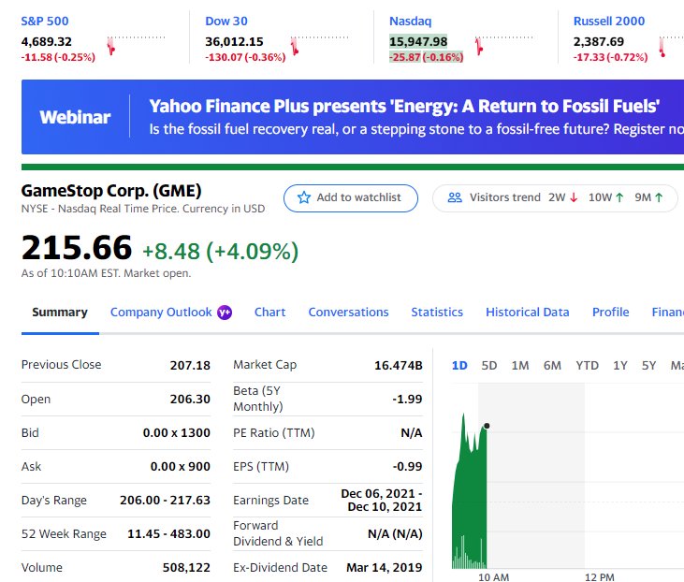Select the 1M chart range

tap(520, 366)
